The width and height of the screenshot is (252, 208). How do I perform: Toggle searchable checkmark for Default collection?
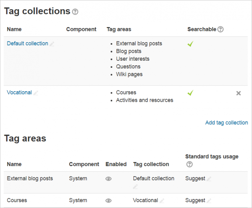[x=190, y=44]
